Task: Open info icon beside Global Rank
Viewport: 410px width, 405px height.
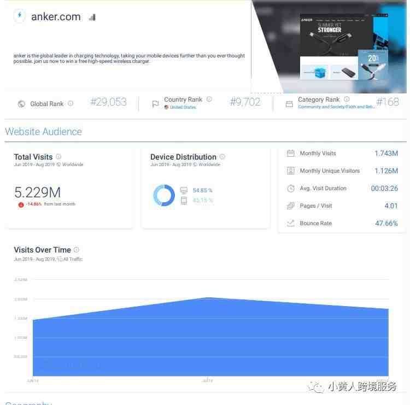Action: point(71,103)
